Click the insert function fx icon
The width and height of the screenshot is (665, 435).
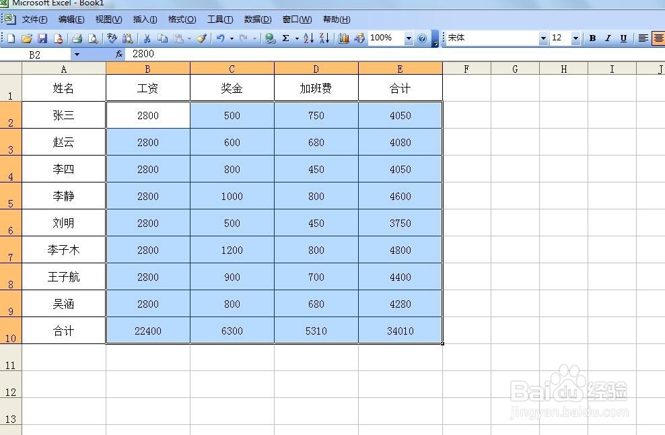119,54
